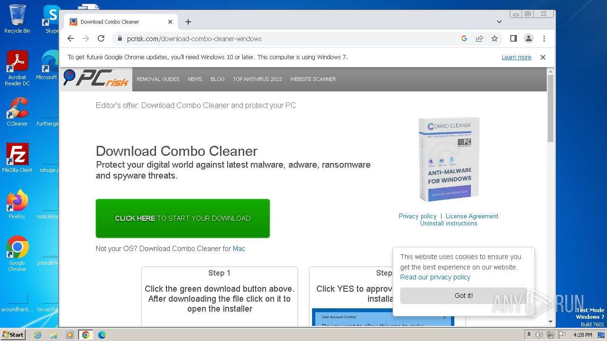Click the Step 1 heading text
607x341 pixels.
(219, 273)
